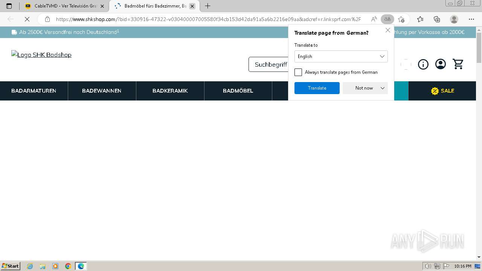Open the shopping cart icon
The height and width of the screenshot is (271, 482).
tap(458, 64)
